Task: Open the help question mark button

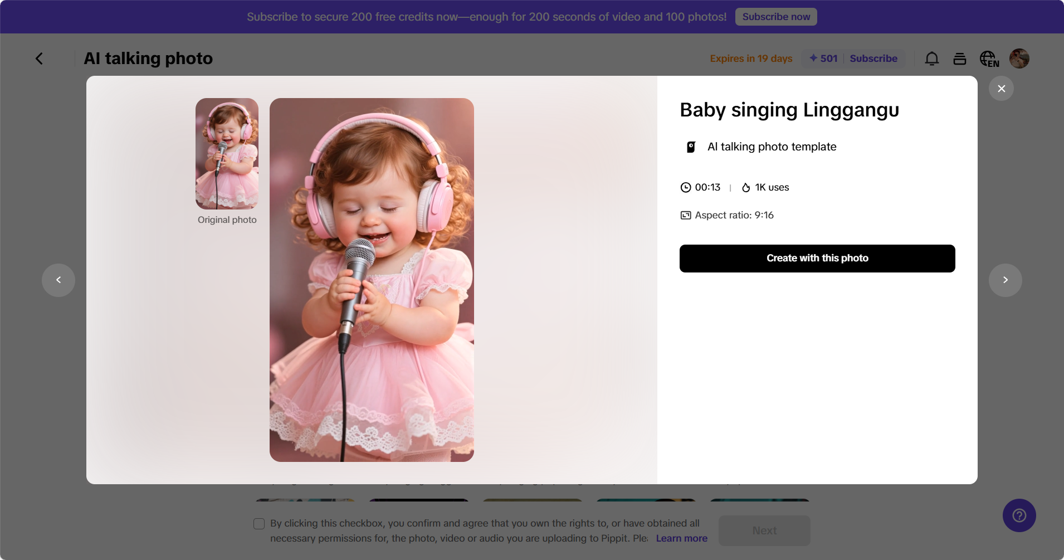Action: [x=1019, y=515]
